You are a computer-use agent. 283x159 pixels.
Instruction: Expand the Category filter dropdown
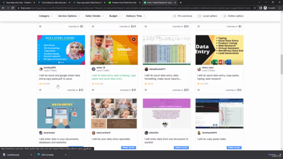point(46,16)
